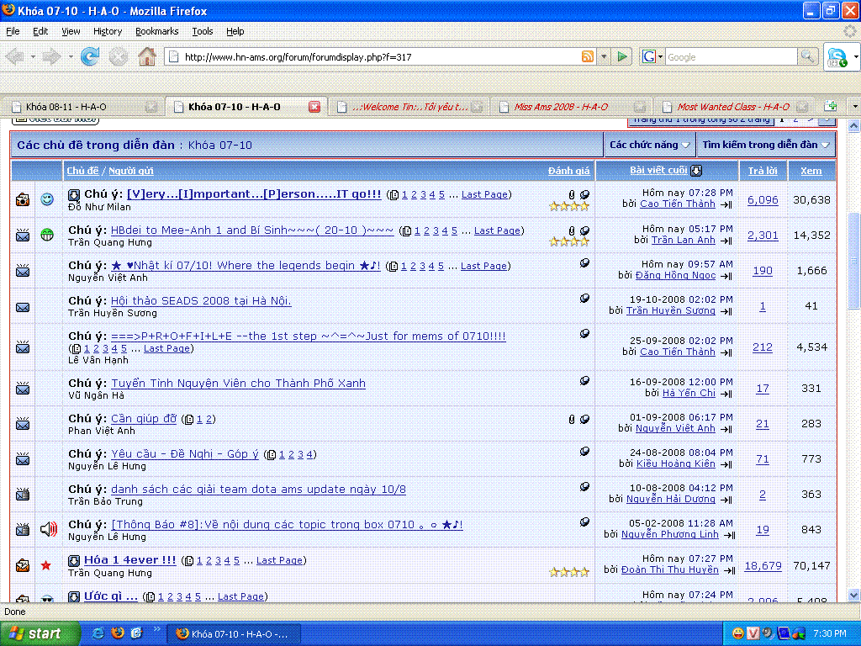
Task: Reload the page with refresh icon
Action: (90, 56)
